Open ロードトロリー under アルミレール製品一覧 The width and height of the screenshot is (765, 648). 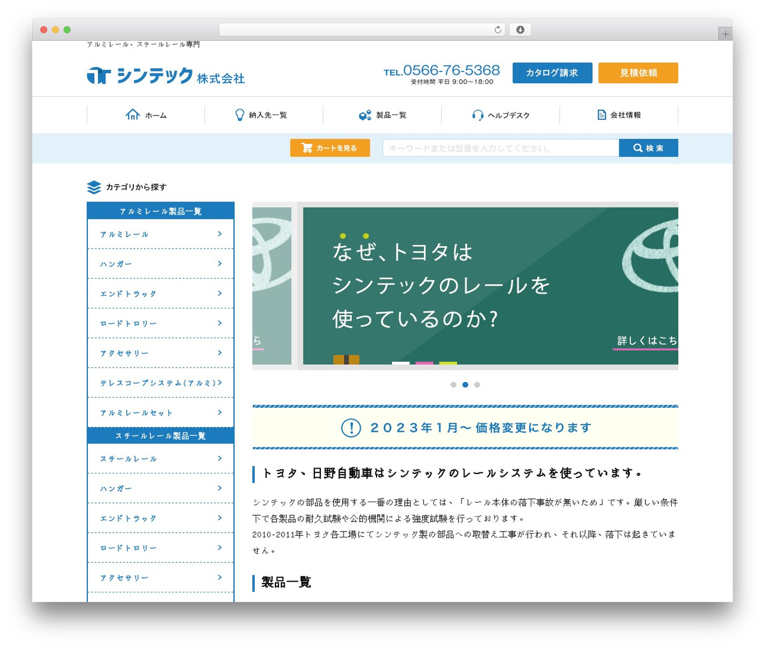(x=161, y=323)
